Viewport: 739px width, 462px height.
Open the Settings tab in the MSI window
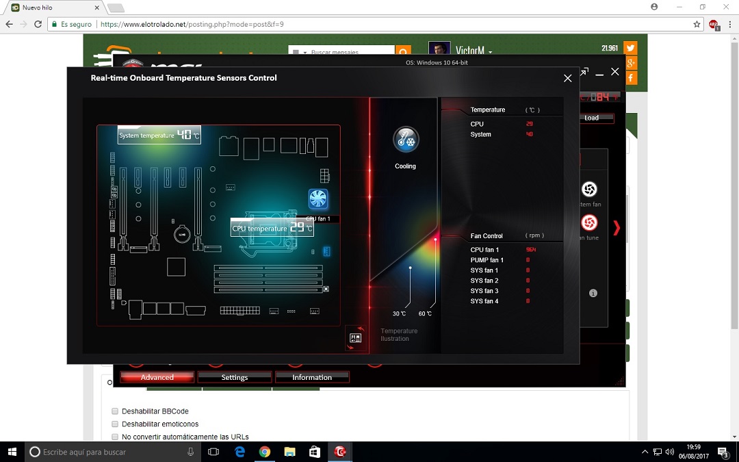[x=235, y=377]
